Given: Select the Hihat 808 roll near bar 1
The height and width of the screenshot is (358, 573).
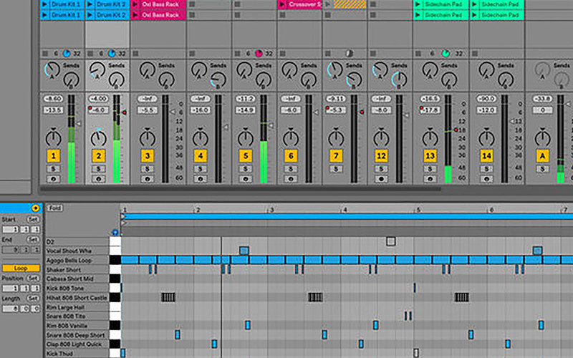Looking at the screenshot, I should click(168, 297).
